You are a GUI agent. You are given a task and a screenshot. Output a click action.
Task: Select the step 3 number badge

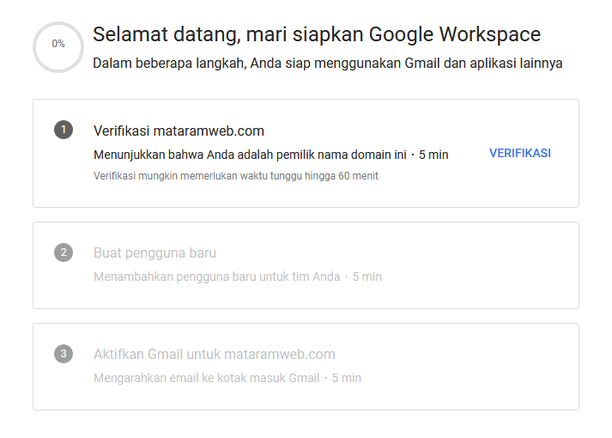[64, 354]
